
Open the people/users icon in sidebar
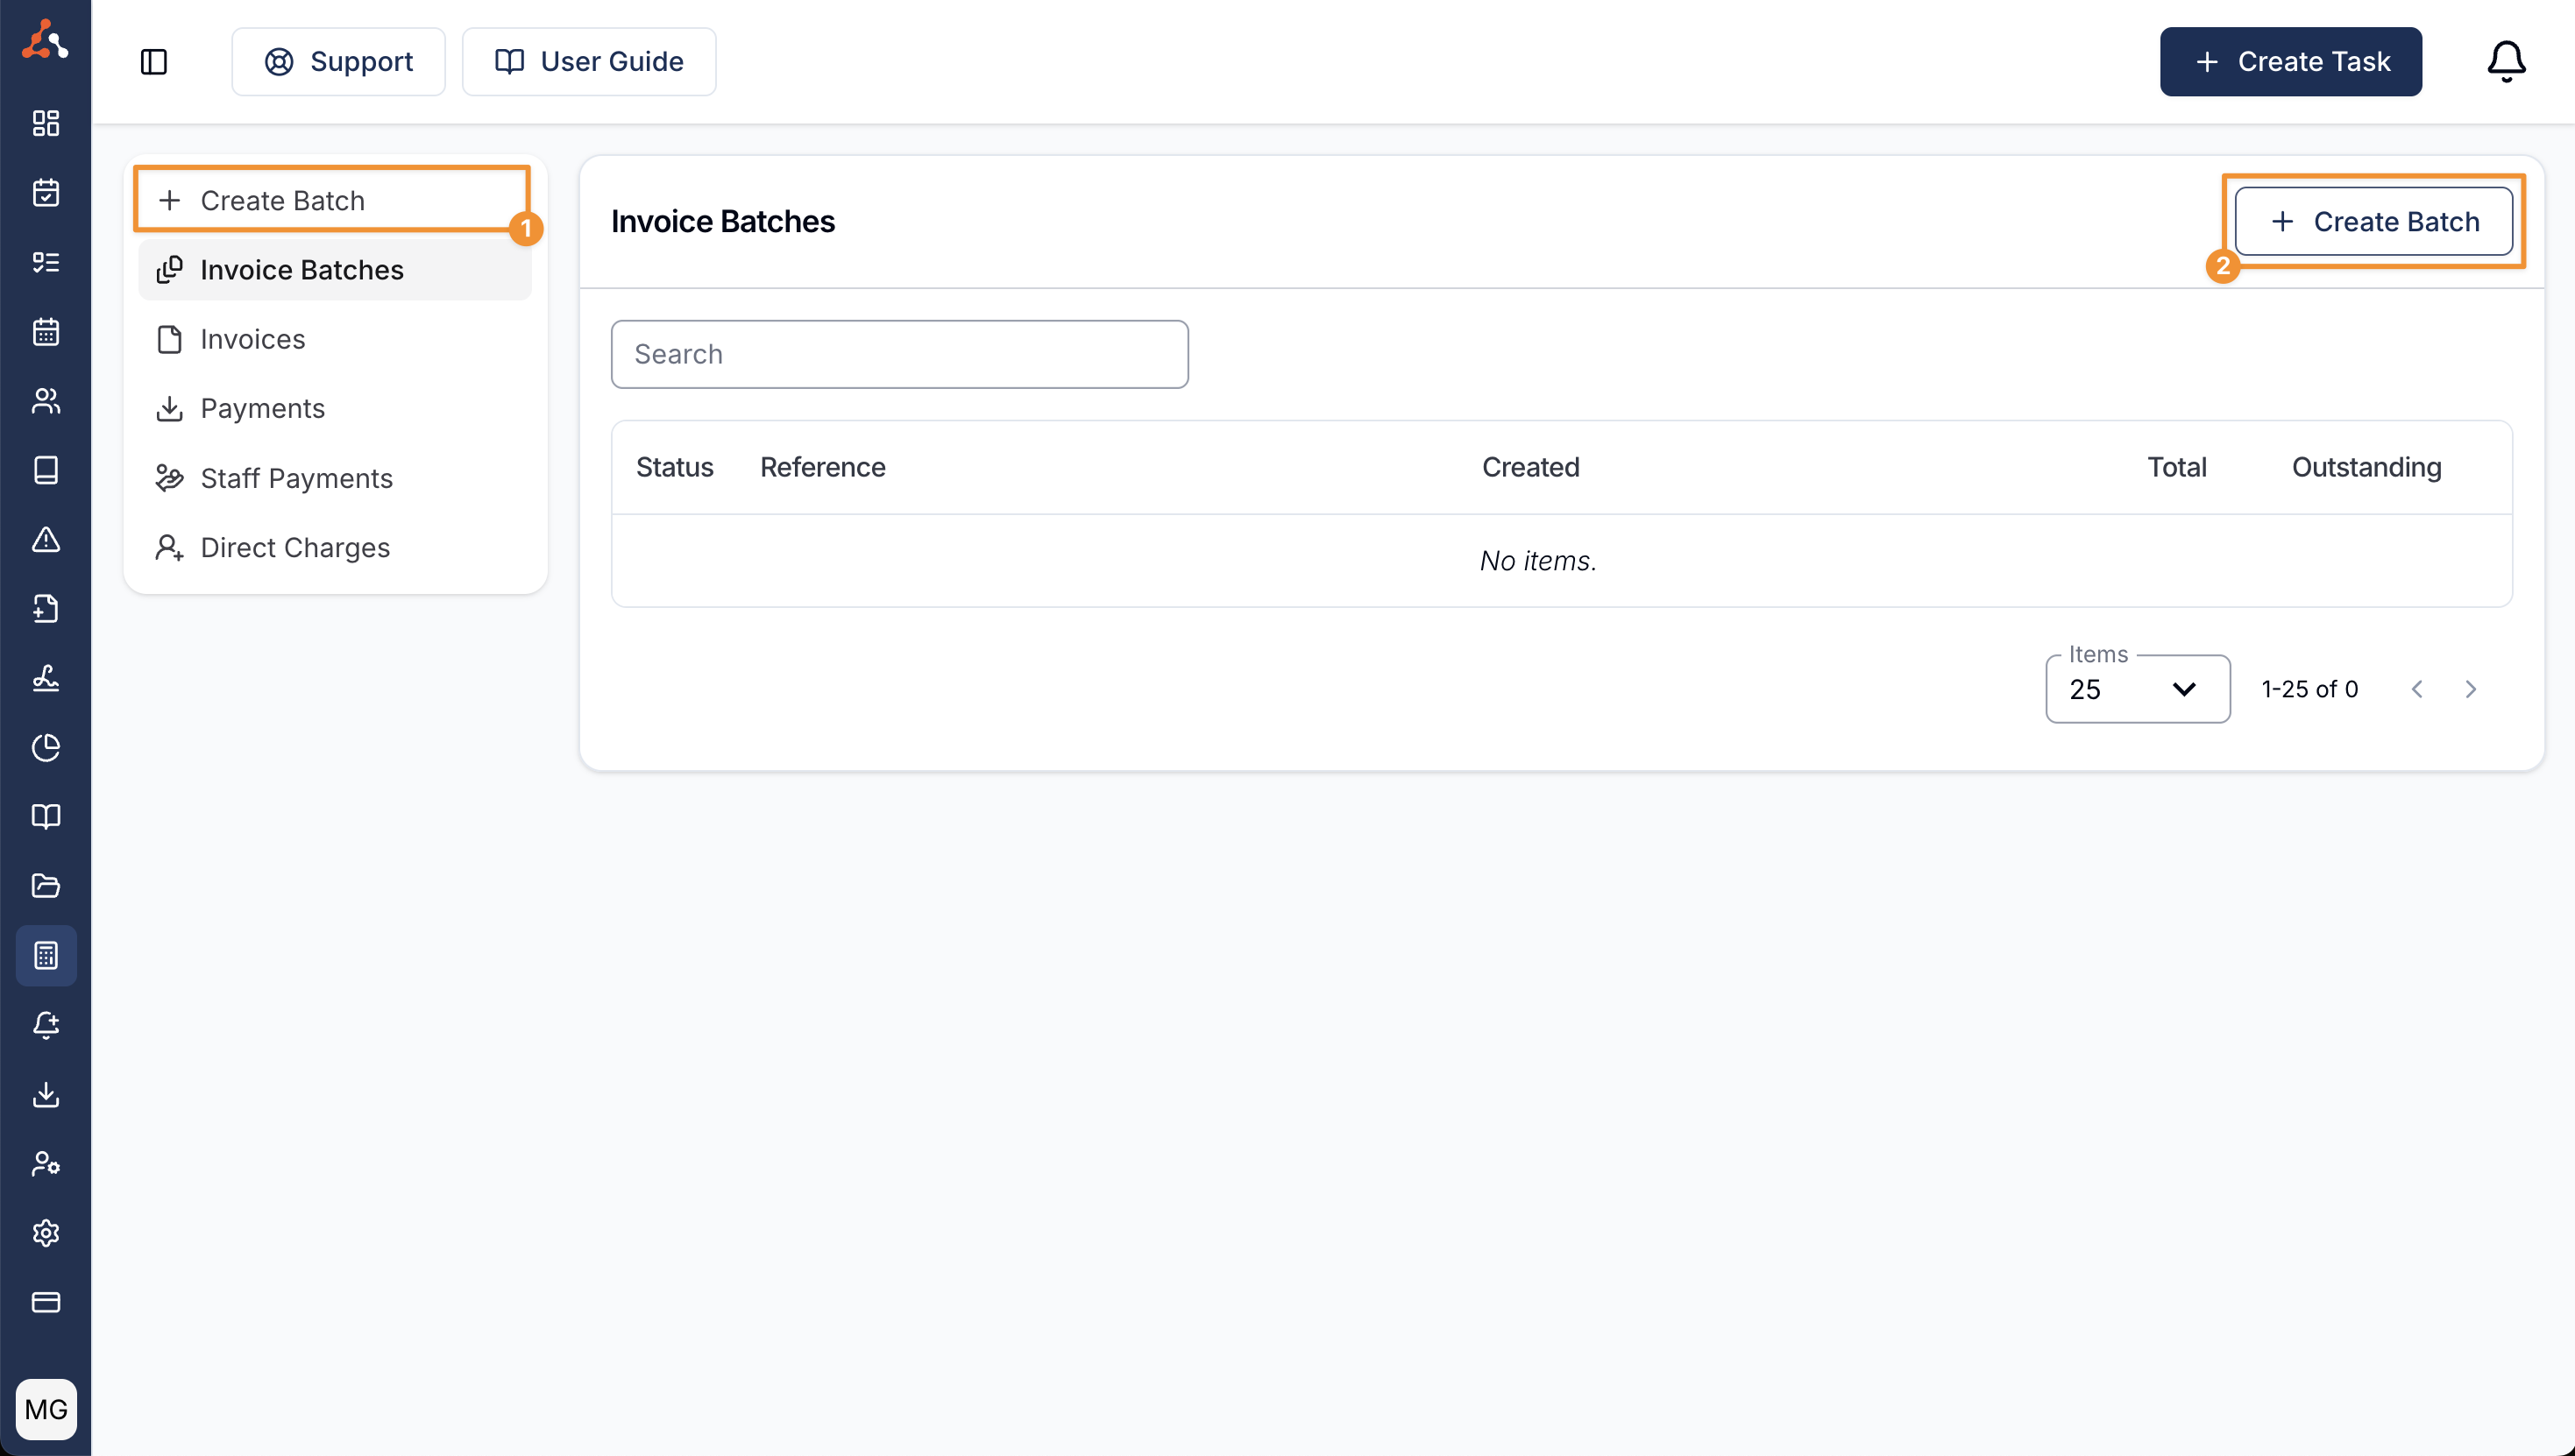pos(46,401)
